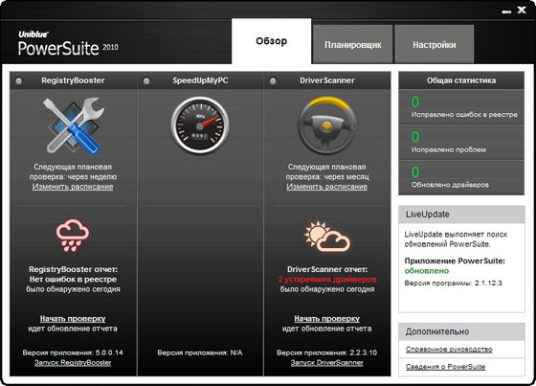Click the DriverScanner steering wheel icon
This screenshot has height=386, width=536.
(327, 125)
